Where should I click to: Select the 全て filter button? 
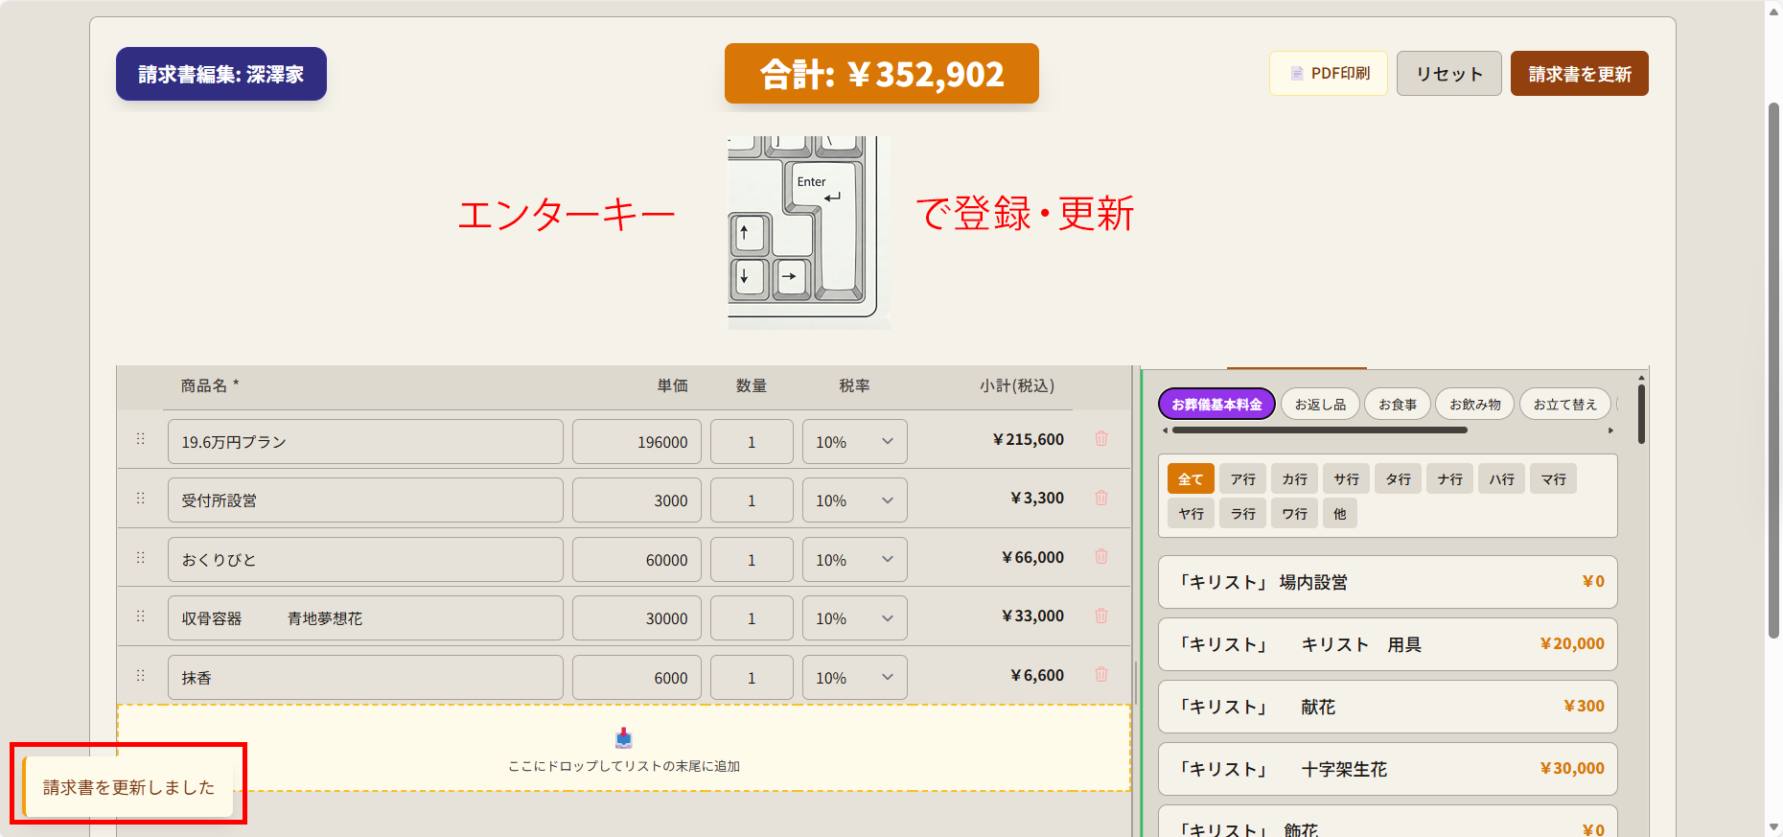point(1191,479)
